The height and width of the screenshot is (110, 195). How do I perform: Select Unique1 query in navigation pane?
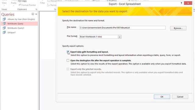coord(12,32)
